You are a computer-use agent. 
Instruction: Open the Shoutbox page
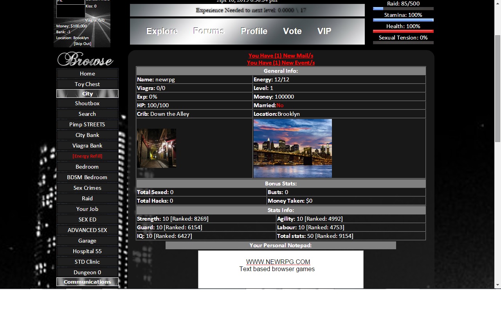[87, 103]
